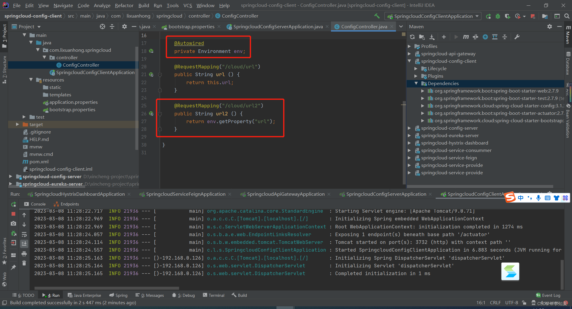The image size is (572, 309).
Task: Click the src breadcrumb in navigation bar
Action: click(x=71, y=16)
